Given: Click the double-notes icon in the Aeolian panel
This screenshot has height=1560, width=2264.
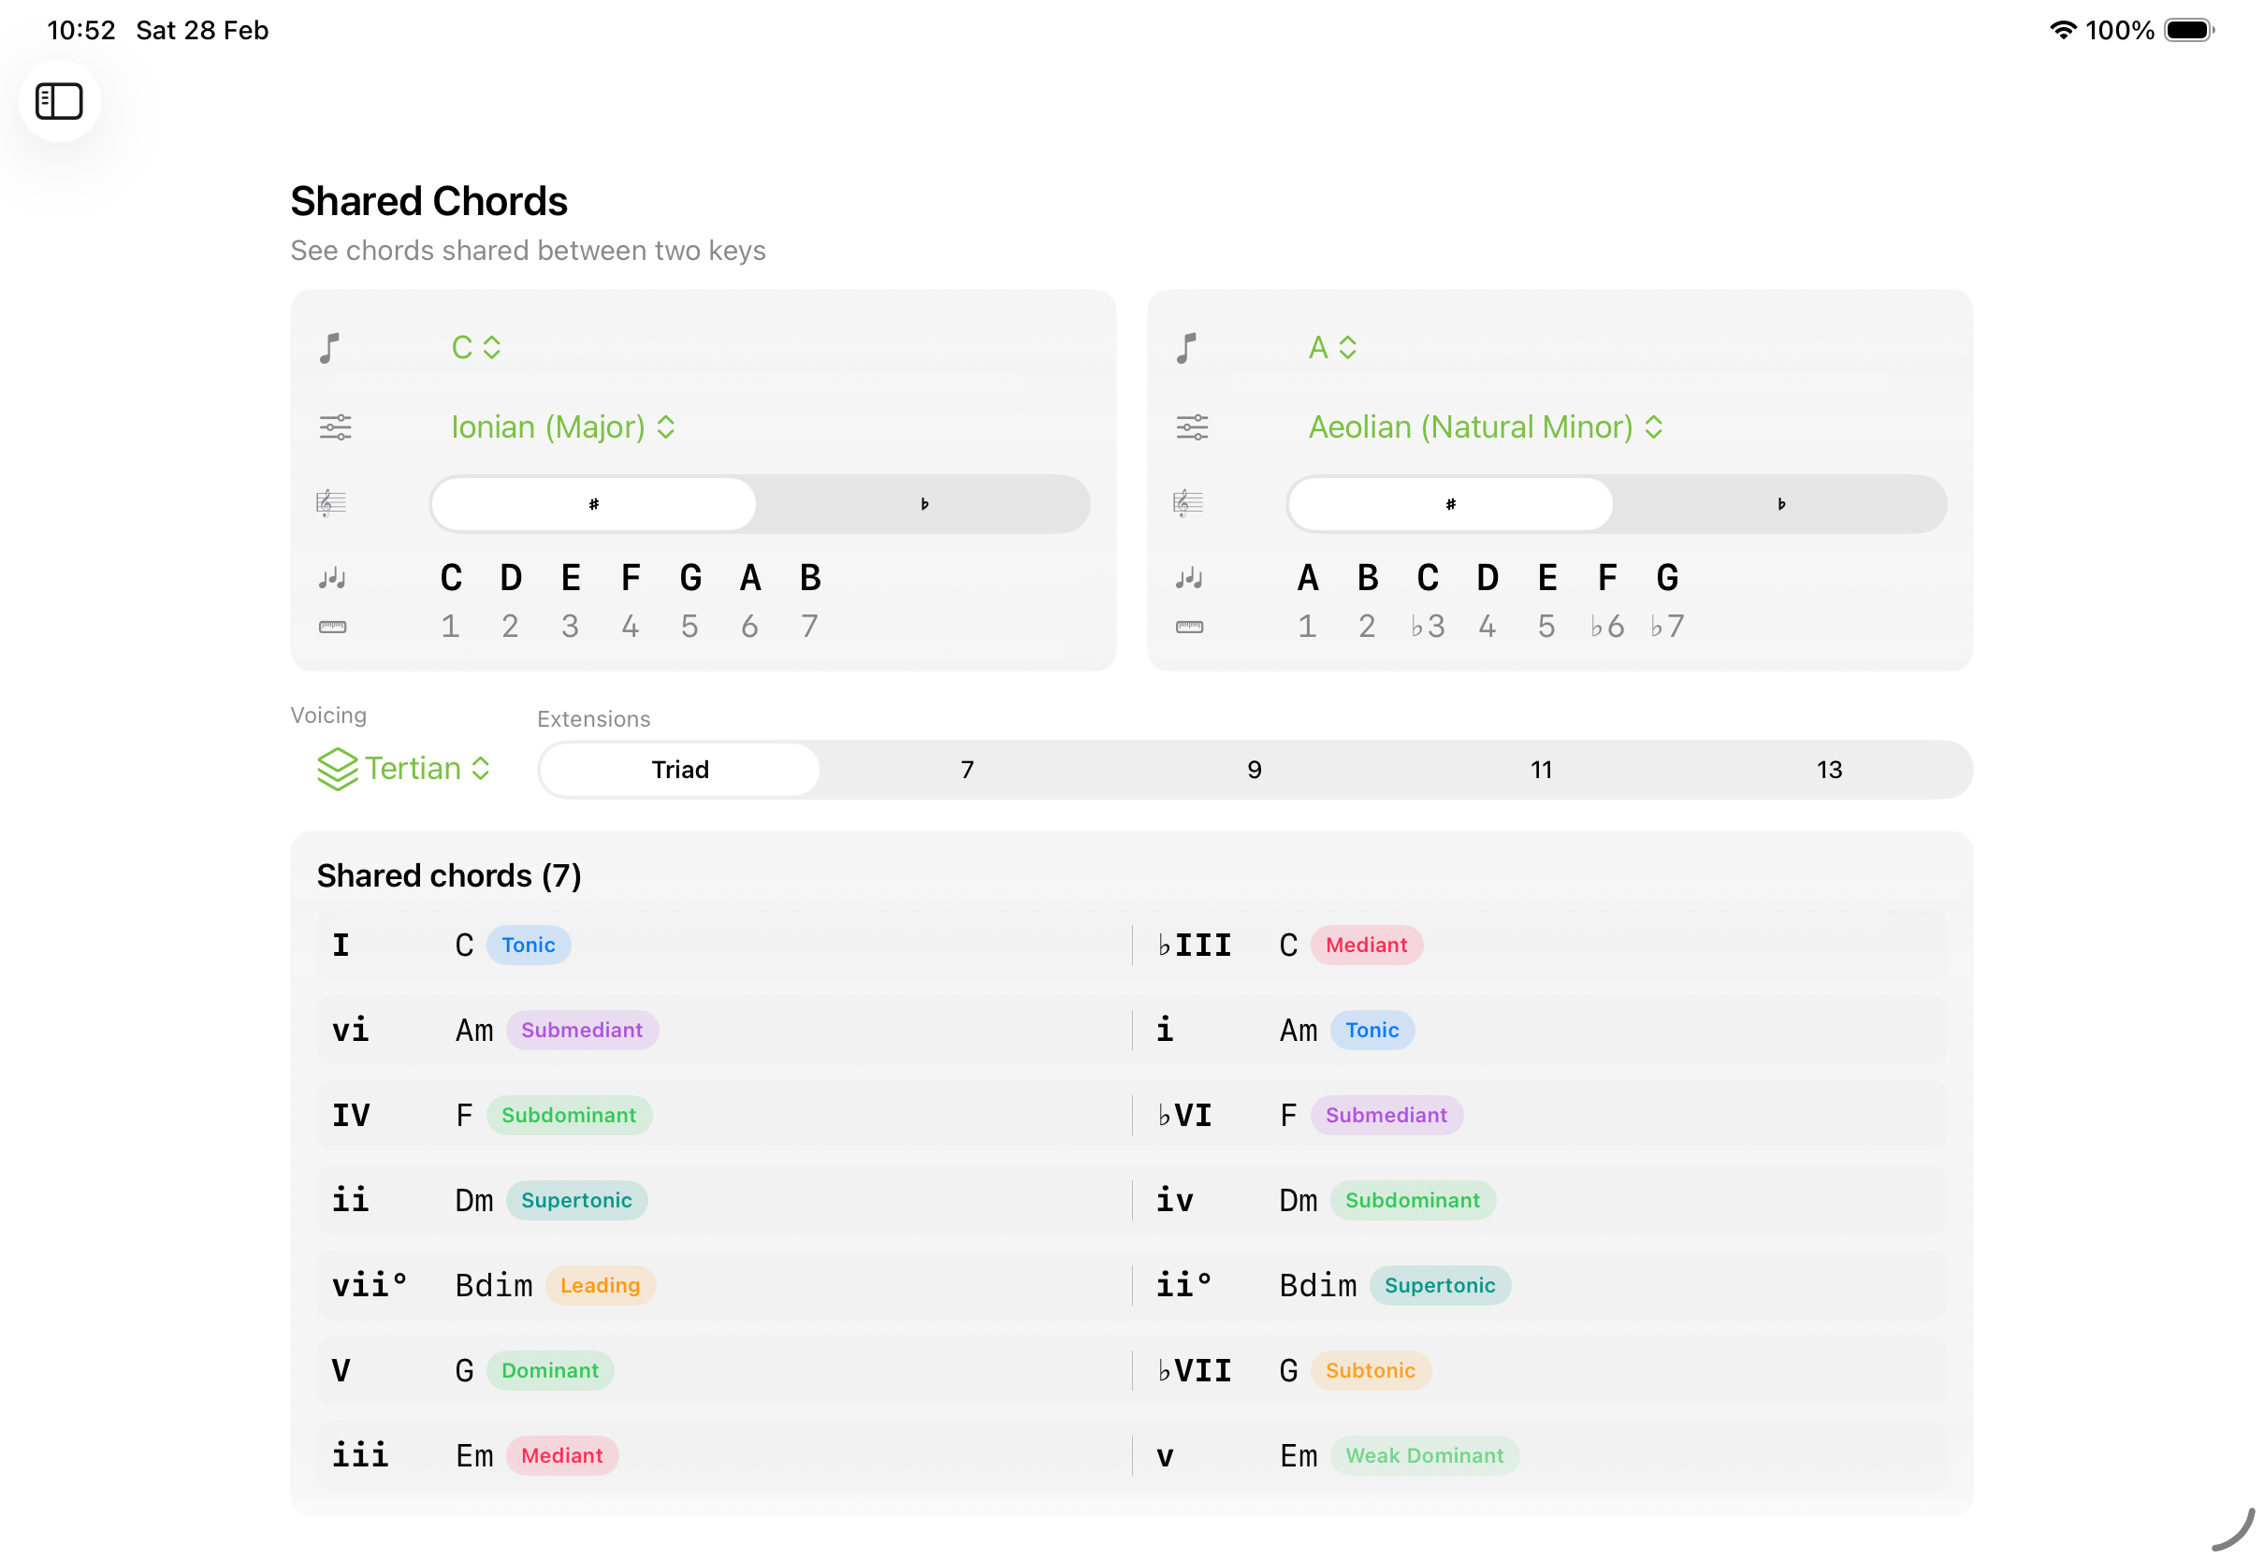Looking at the screenshot, I should click(x=1190, y=578).
